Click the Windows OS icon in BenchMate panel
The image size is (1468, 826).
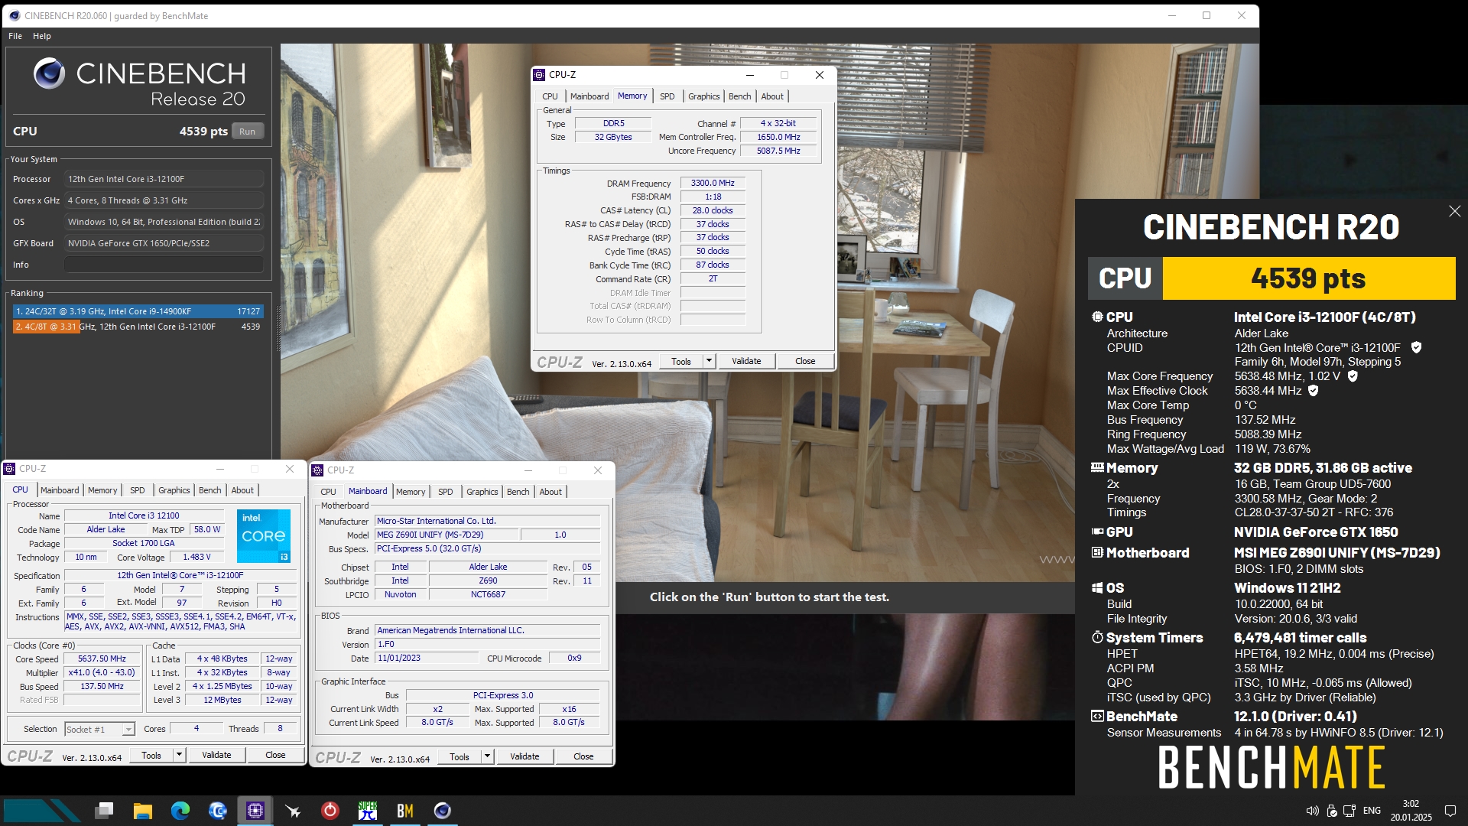click(1097, 587)
